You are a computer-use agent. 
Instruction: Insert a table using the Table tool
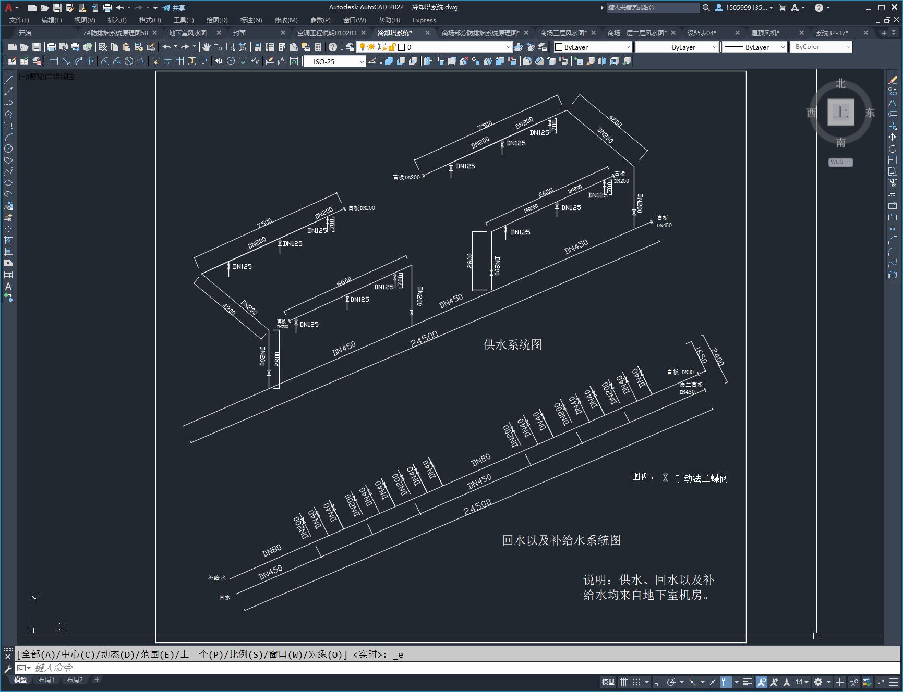click(8, 275)
